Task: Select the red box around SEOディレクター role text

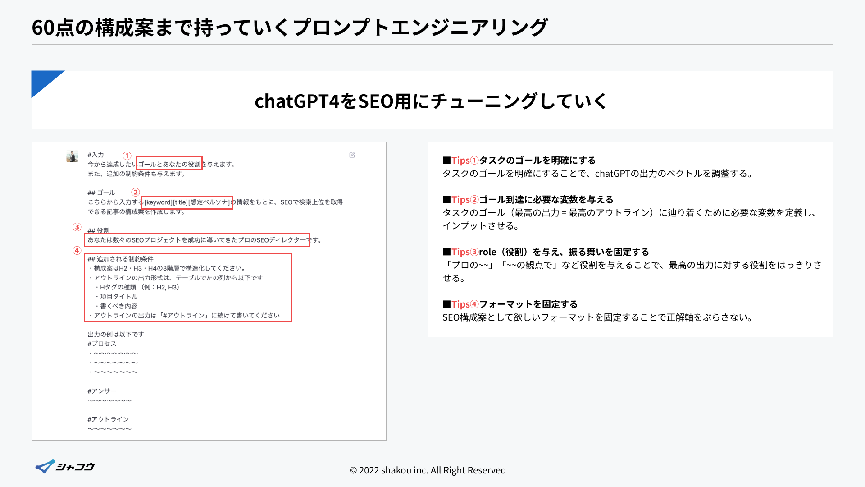Action: 197,240
